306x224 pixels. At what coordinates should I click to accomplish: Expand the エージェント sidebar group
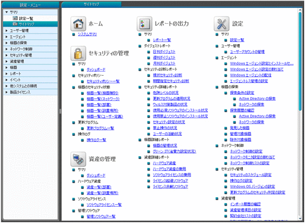click(7, 37)
